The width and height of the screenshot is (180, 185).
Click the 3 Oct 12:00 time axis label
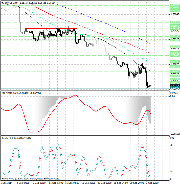click(x=152, y=183)
